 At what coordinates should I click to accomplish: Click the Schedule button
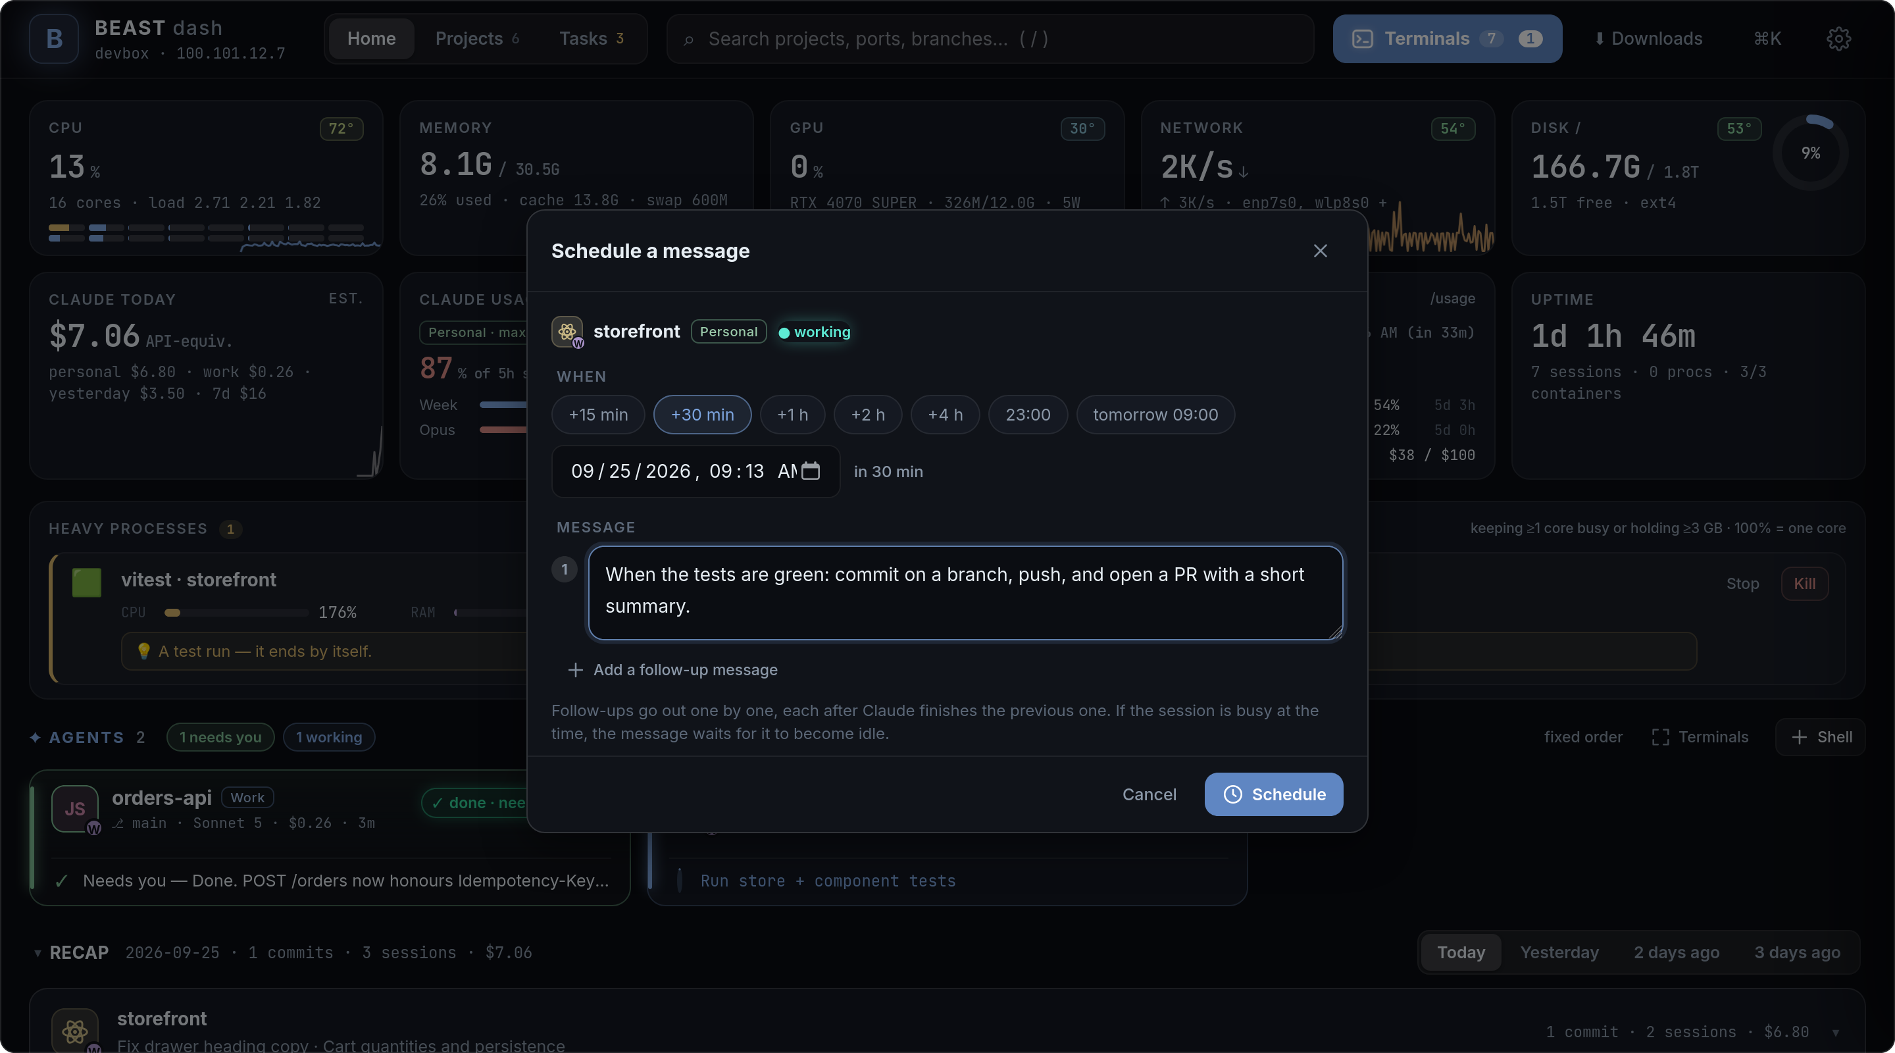[1273, 794]
